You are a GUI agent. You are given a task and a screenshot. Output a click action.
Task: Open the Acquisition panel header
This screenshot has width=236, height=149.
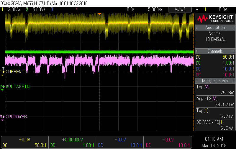(x=215, y=28)
